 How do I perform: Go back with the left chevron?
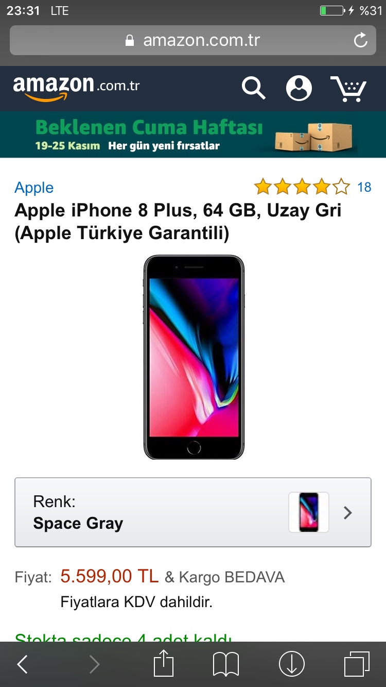22,664
